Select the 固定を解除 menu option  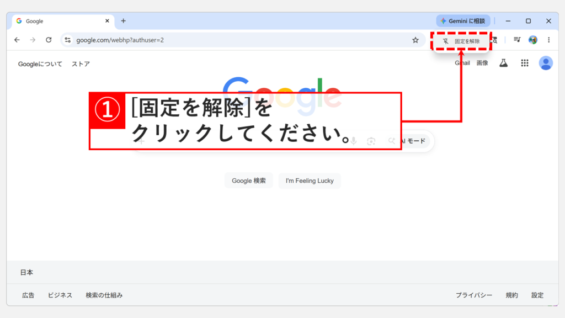coord(461,41)
